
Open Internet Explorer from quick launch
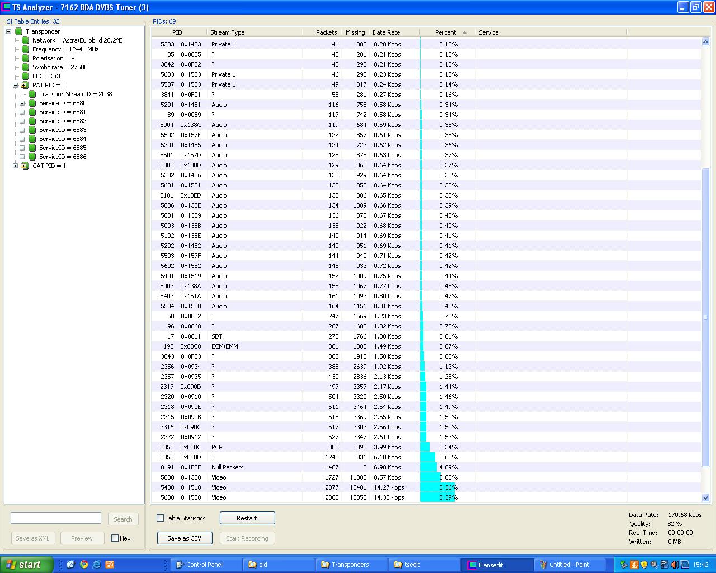click(x=97, y=565)
